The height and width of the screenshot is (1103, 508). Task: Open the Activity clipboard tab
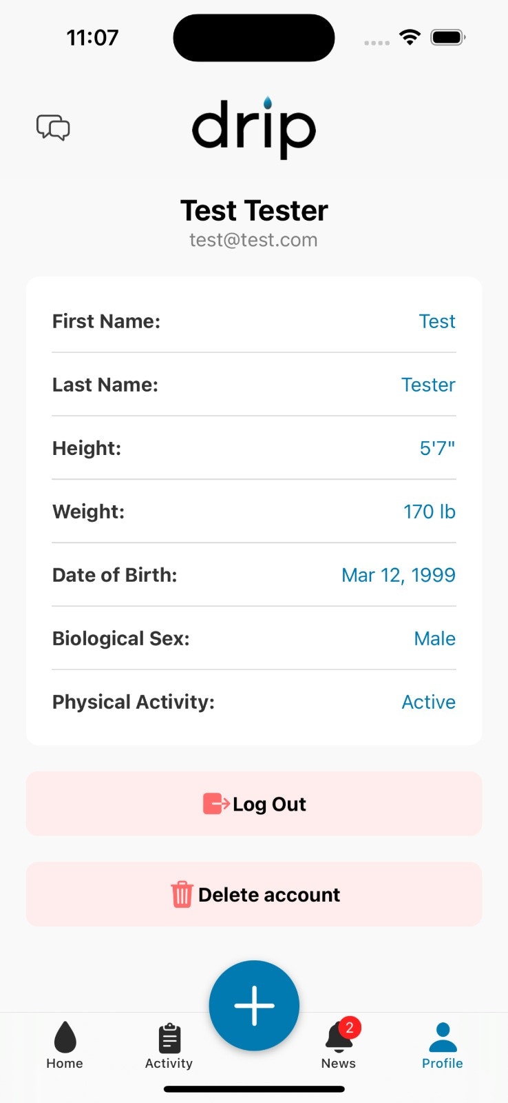[x=169, y=1045]
